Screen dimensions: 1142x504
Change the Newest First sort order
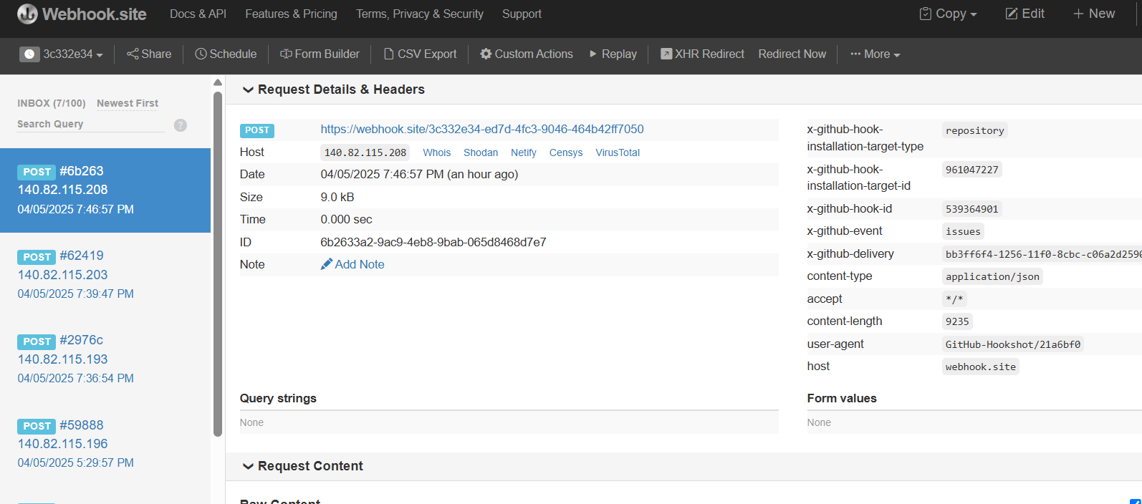pos(128,103)
